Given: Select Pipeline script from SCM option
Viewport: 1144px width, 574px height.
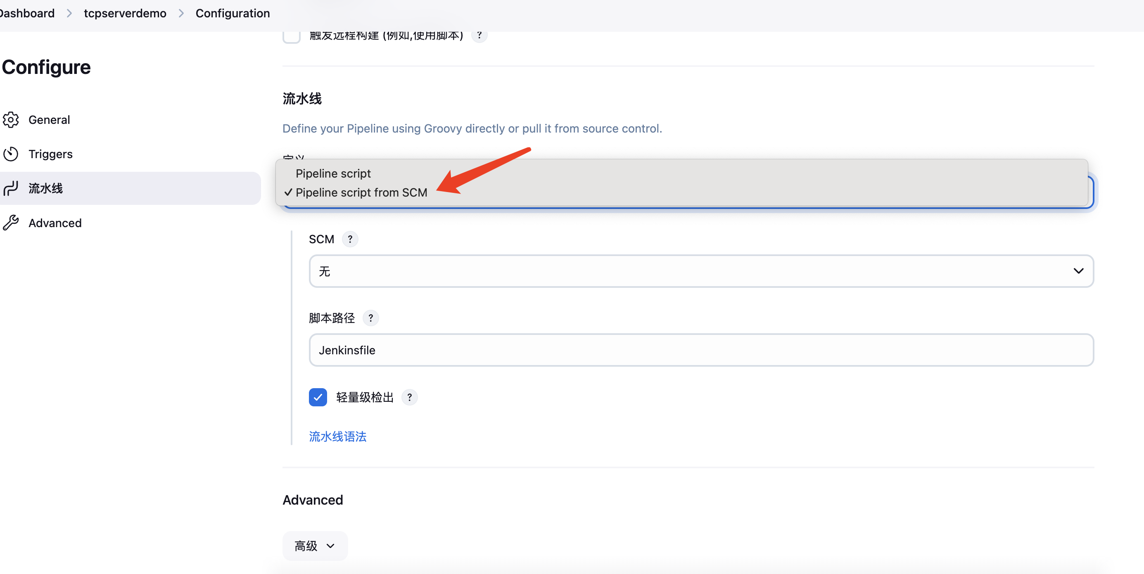Looking at the screenshot, I should click(x=361, y=193).
